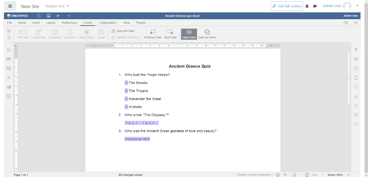Open the Comments panel in left sidebar
This screenshot has width=368, height=177.
(x=9, y=59)
